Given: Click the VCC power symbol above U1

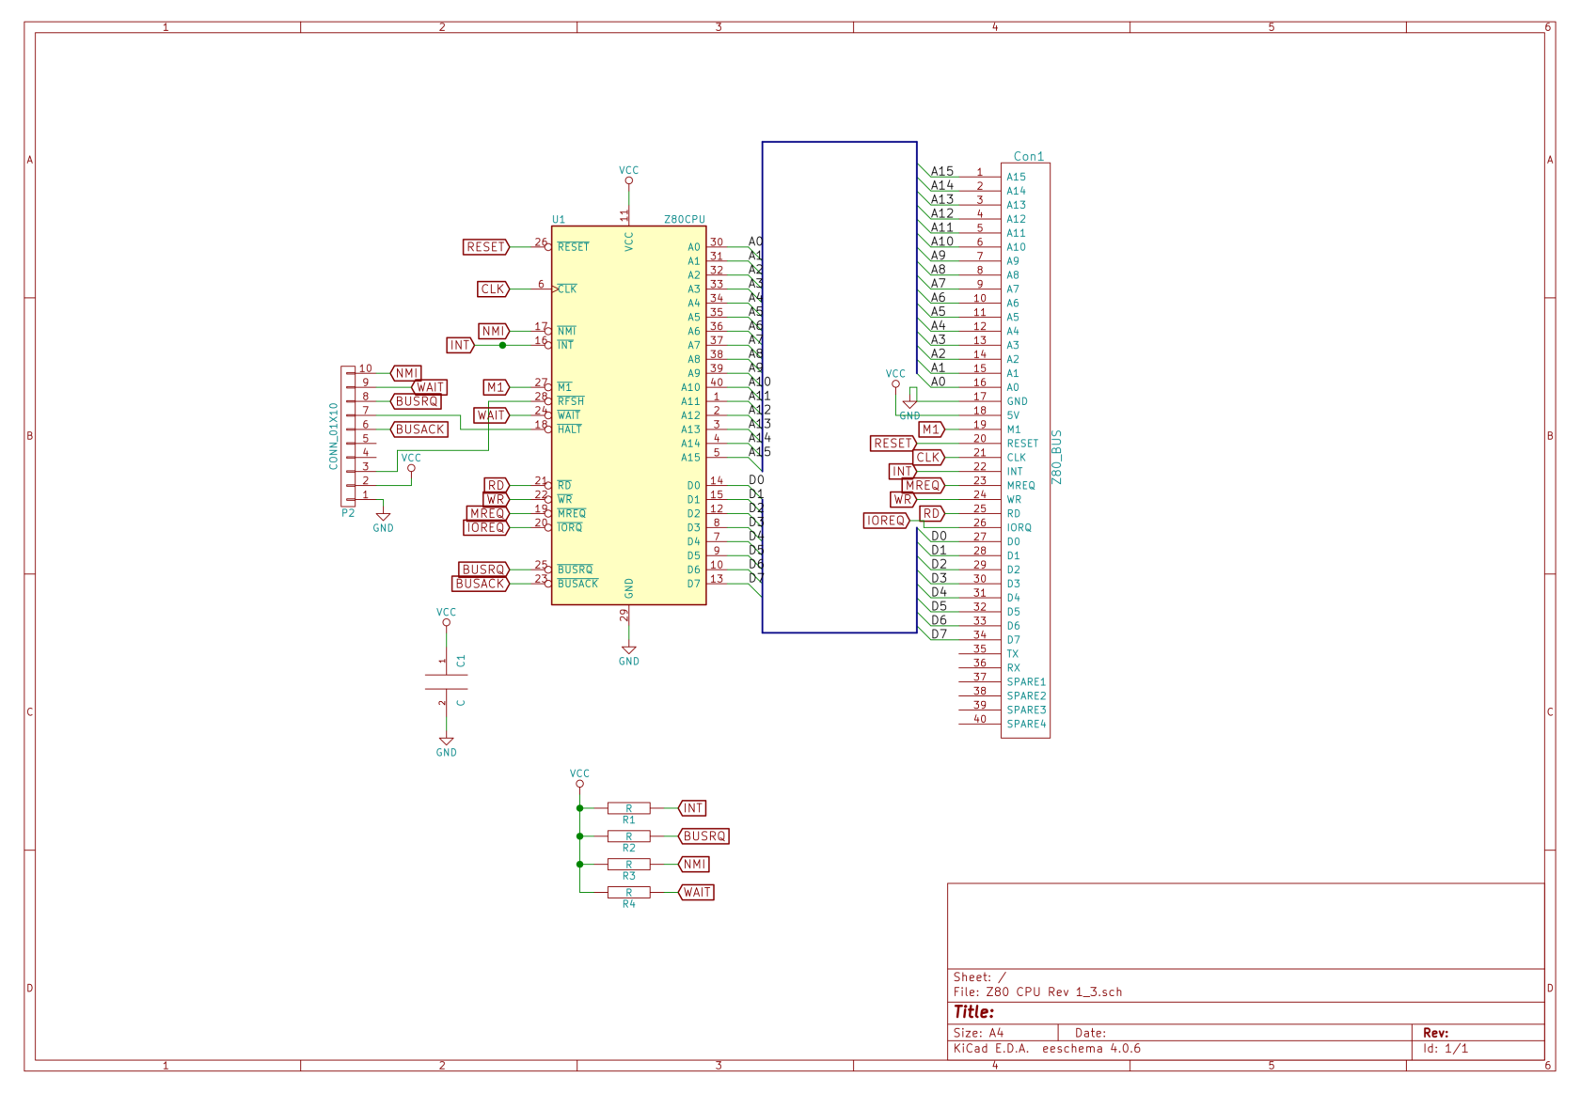Looking at the screenshot, I should click(628, 180).
